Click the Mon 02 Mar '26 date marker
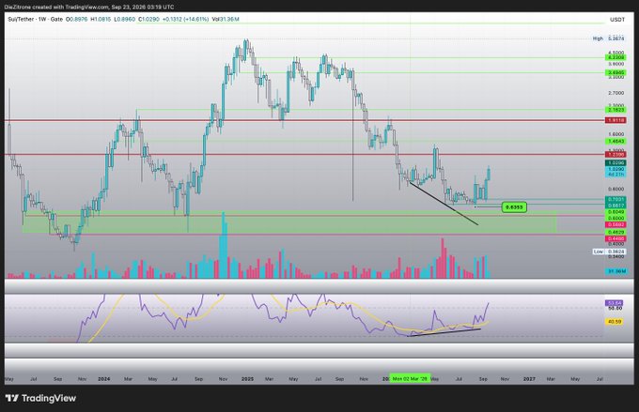The image size is (639, 412). (410, 378)
